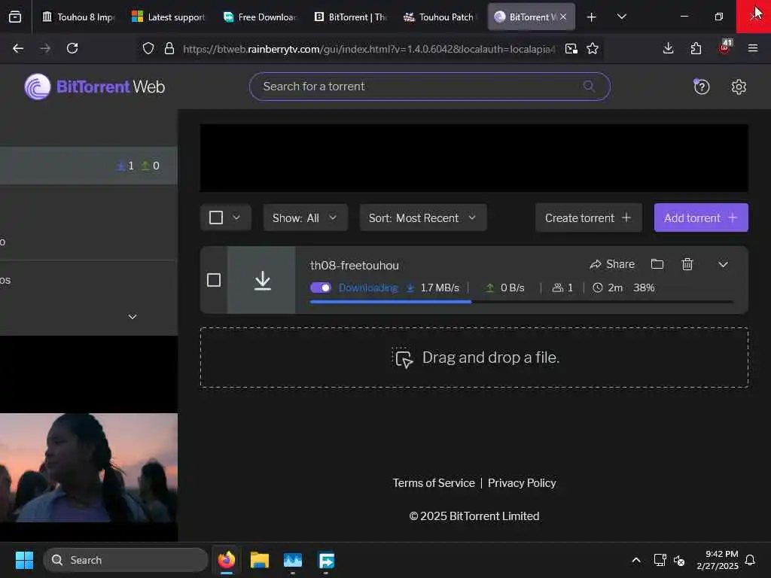Click the 0 B/s upload speed

click(x=512, y=288)
